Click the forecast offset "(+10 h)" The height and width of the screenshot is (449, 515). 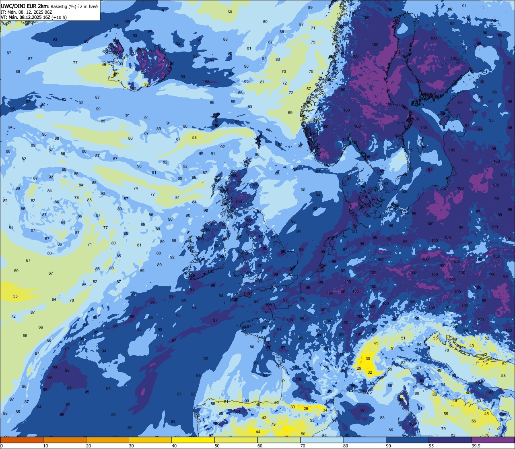point(59,17)
